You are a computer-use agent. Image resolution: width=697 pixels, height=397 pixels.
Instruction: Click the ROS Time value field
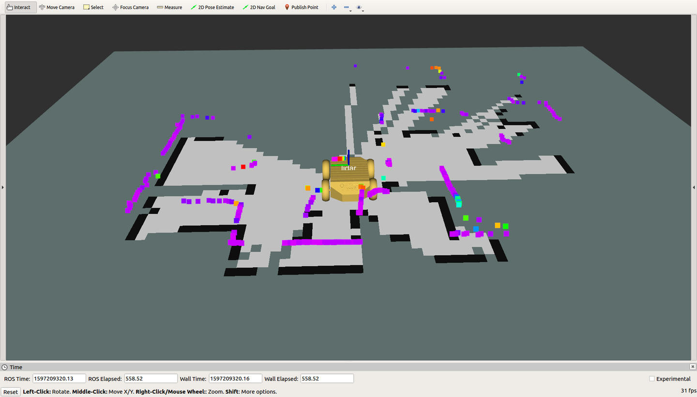[x=60, y=379]
